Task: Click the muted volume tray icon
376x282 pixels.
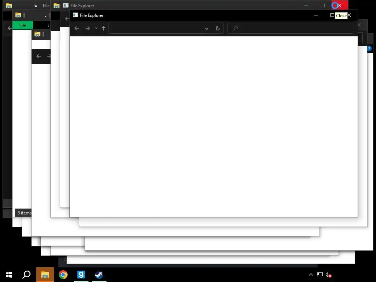Action: (x=329, y=275)
